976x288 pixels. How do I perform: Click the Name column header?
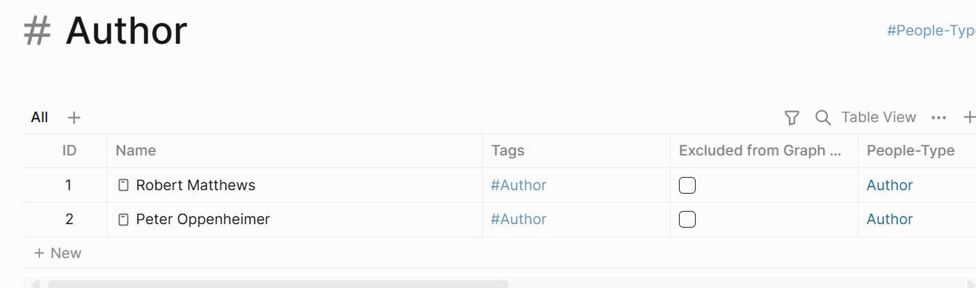pos(136,151)
